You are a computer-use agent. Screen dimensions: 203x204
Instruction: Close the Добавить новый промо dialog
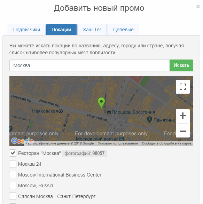click(x=198, y=7)
